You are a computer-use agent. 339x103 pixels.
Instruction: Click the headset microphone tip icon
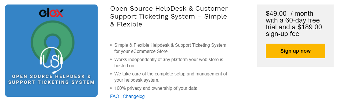point(53,72)
